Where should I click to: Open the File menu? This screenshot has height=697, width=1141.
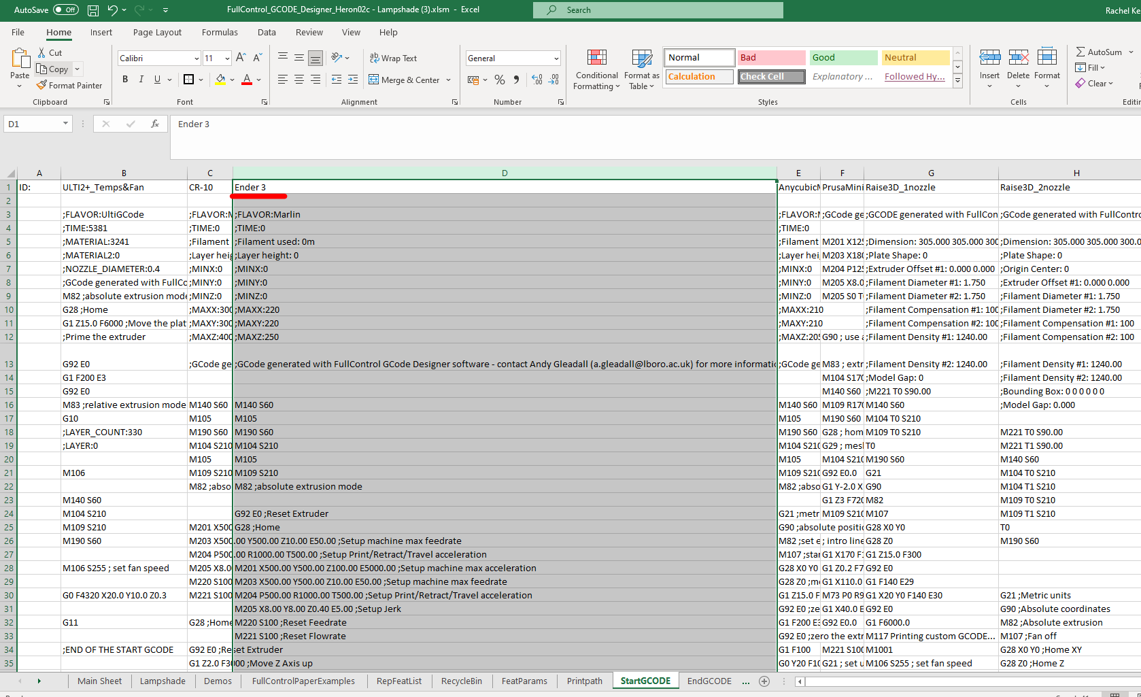tap(18, 32)
